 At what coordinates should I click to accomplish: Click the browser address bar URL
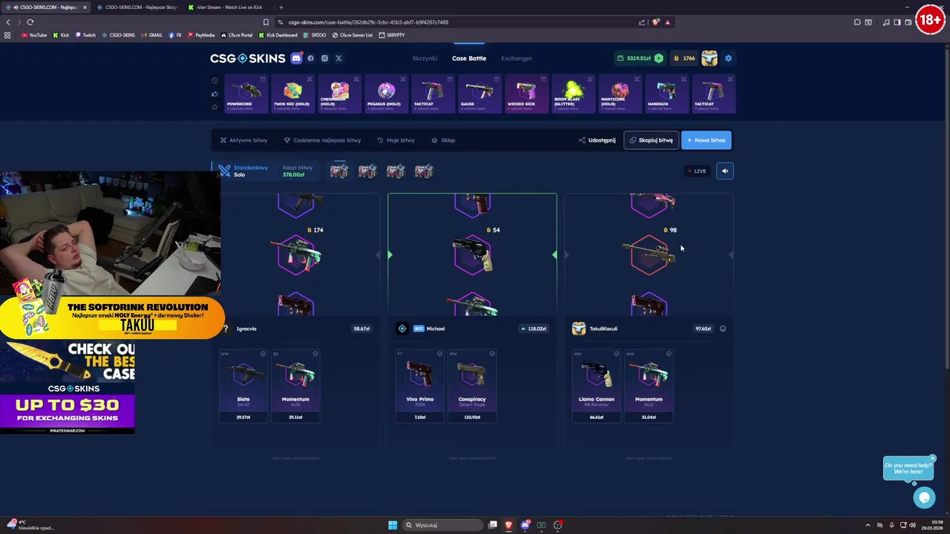pyautogui.click(x=368, y=22)
